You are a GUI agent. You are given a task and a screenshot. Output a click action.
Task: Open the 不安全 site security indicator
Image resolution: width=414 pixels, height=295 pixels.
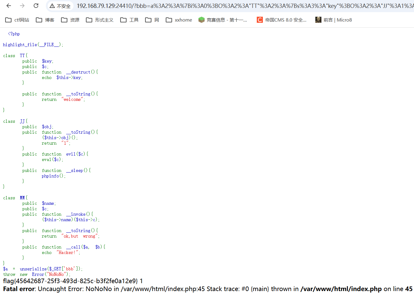point(60,6)
